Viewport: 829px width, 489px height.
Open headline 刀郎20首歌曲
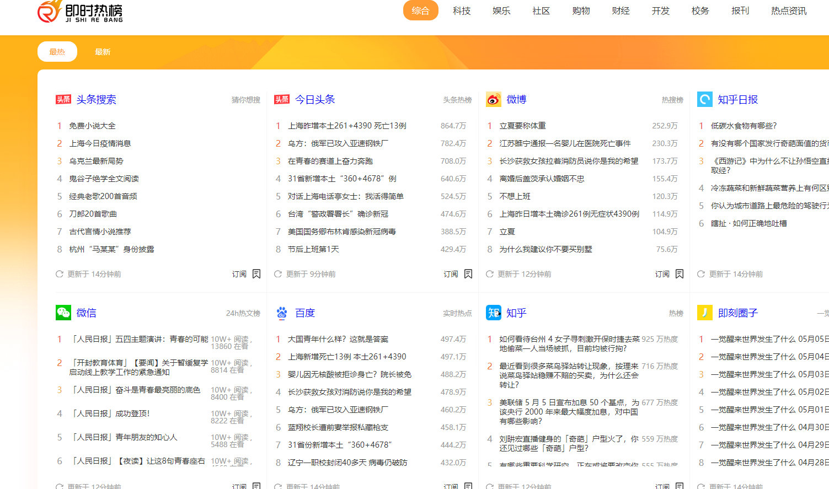[93, 214]
